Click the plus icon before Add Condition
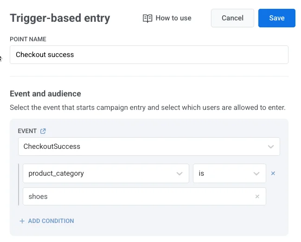Viewport: 301px width, 242px height. pos(22,221)
